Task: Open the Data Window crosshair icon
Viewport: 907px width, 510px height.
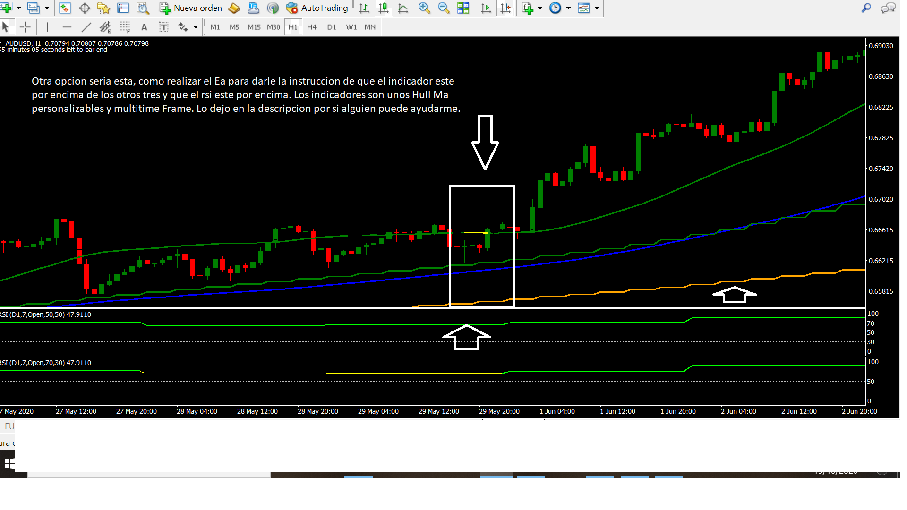Action: [x=85, y=8]
